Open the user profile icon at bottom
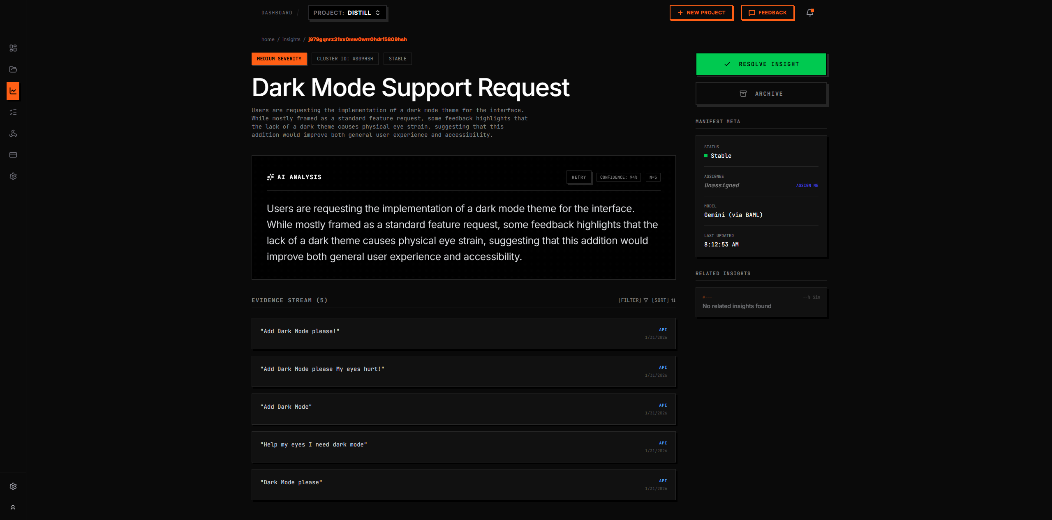The width and height of the screenshot is (1052, 520). (13, 508)
